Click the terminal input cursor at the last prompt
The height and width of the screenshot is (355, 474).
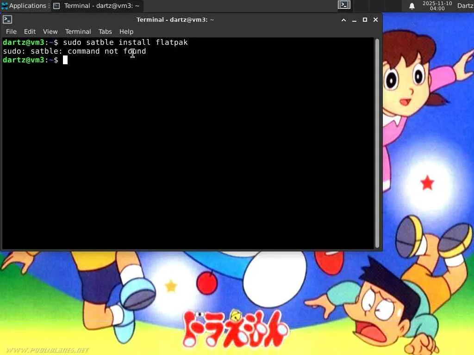pyautogui.click(x=65, y=60)
